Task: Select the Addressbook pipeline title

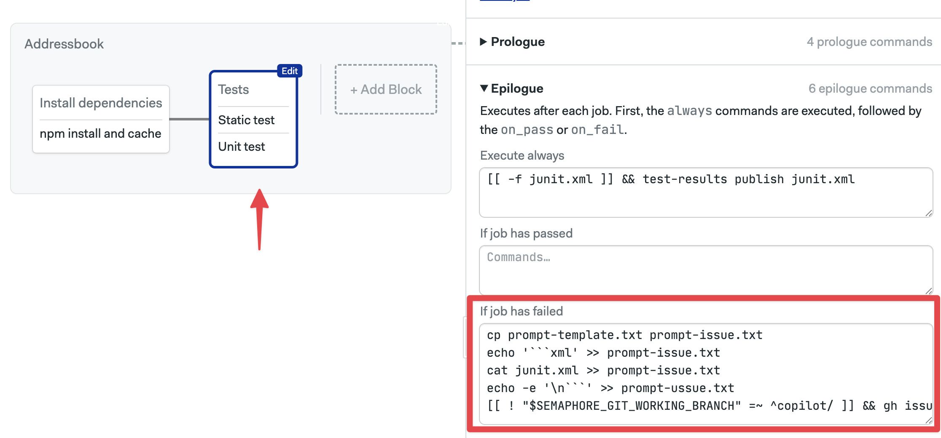Action: [x=64, y=43]
